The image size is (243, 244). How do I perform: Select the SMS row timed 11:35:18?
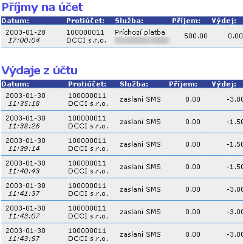[x=122, y=99]
